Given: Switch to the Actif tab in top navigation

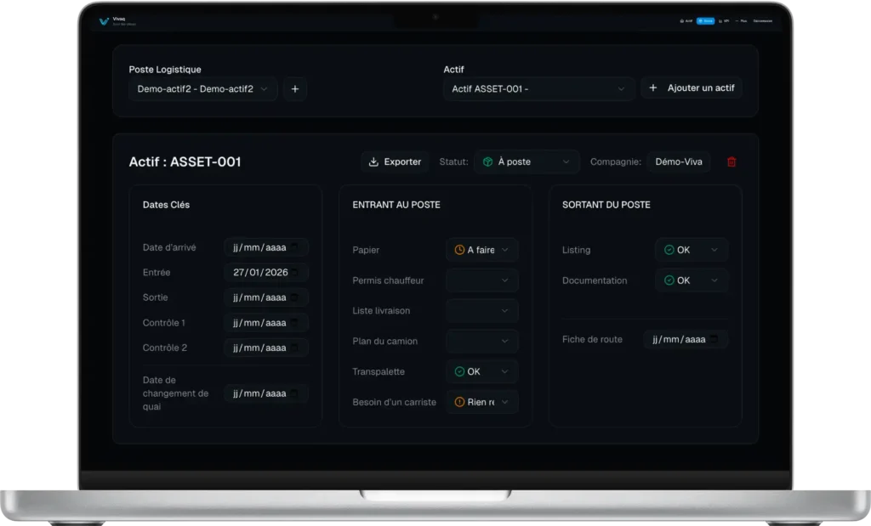Looking at the screenshot, I should 686,20.
